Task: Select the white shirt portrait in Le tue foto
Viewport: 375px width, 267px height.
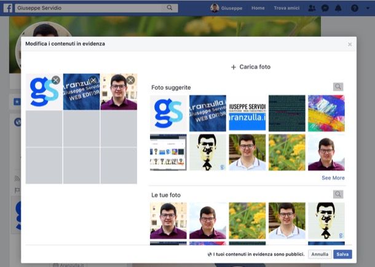Action: pyautogui.click(x=286, y=221)
